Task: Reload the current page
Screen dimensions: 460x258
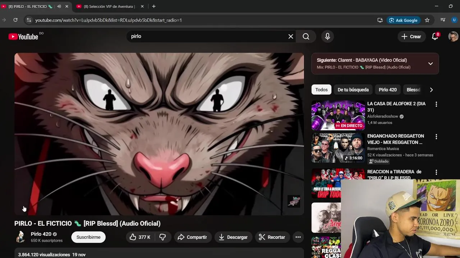Action: (x=15, y=20)
